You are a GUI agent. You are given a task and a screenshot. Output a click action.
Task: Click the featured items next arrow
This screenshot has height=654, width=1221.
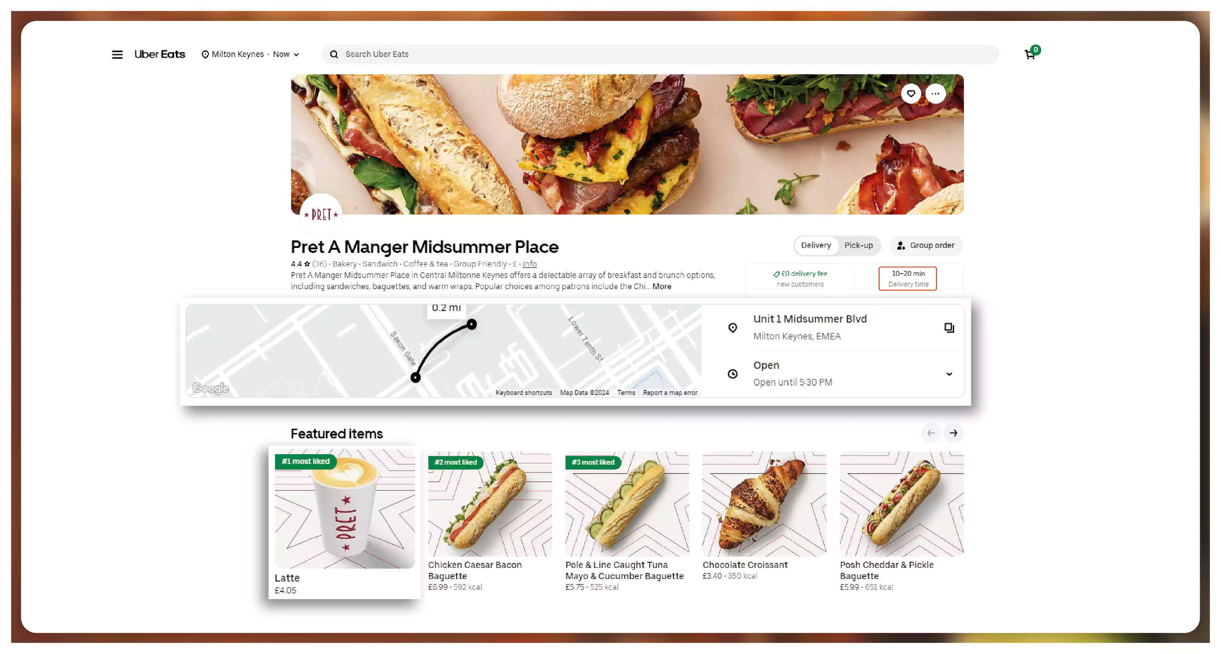pyautogui.click(x=954, y=432)
